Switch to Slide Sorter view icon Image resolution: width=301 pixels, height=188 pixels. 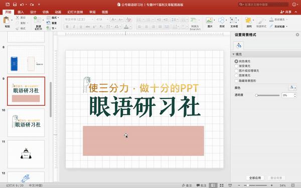point(222,185)
